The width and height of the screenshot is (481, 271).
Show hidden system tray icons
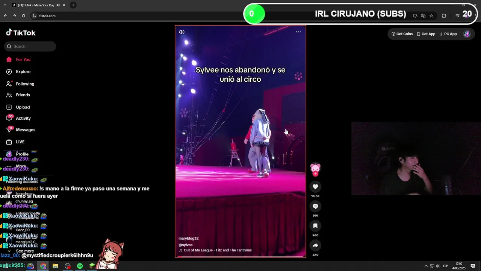(x=426, y=266)
